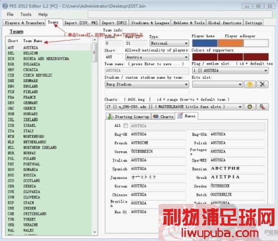Select NETHERLANDS in the team list
Screen dimensions: 278x241
pyautogui.click(x=49, y=142)
